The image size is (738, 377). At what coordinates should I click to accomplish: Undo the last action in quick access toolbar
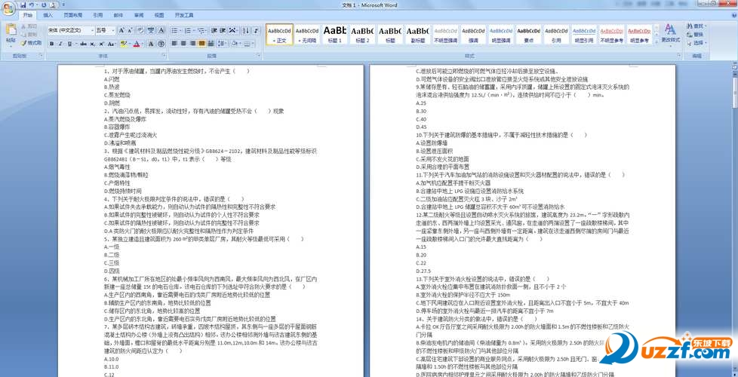point(31,5)
